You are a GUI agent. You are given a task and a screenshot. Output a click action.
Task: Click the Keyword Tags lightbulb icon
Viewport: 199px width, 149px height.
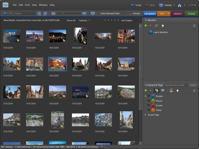click(177, 90)
